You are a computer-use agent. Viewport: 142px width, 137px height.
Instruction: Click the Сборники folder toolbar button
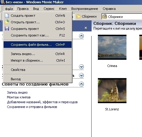(87, 16)
